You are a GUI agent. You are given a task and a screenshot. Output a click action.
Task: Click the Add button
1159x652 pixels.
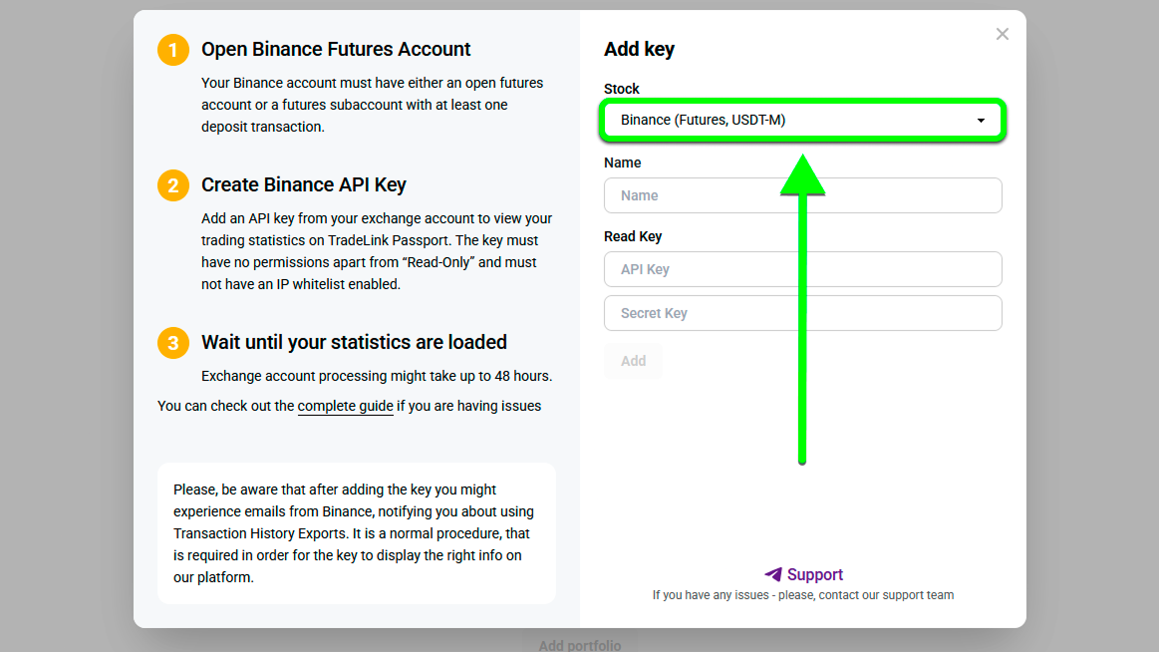633,361
